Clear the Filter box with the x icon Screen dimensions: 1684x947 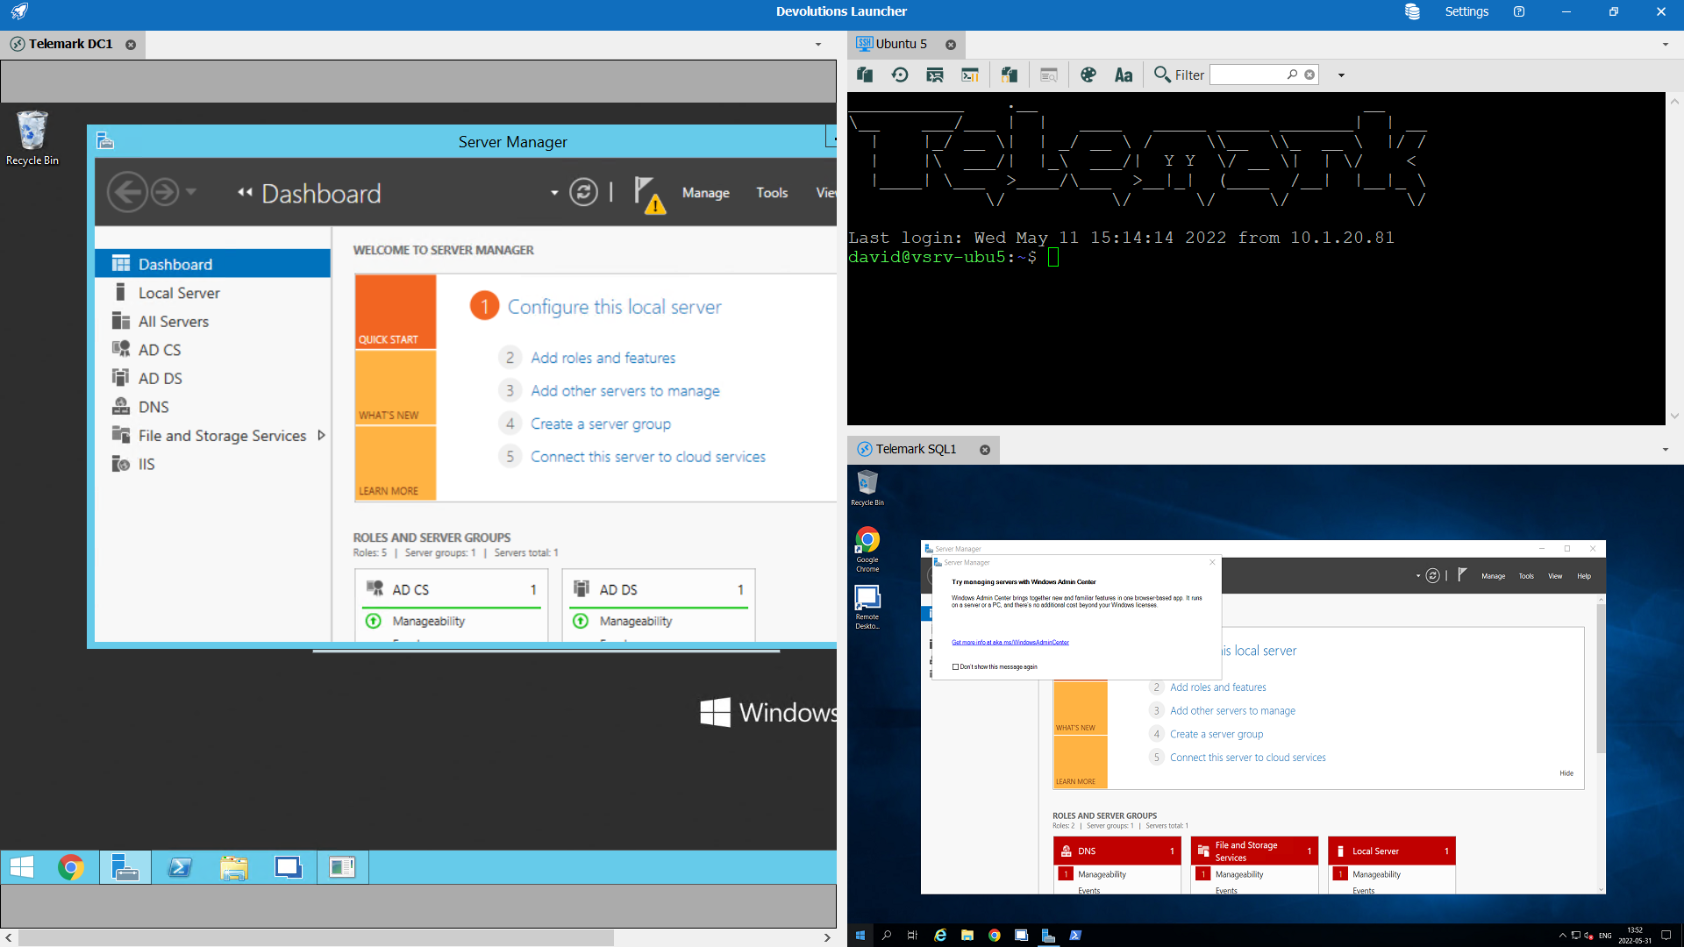coord(1309,75)
